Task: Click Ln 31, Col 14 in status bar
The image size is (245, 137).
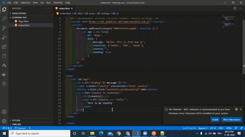Action: point(189,128)
